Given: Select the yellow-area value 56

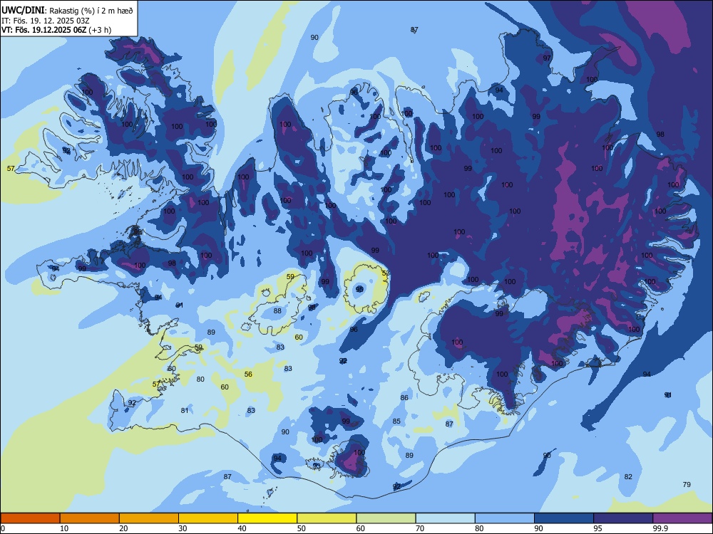Looking at the screenshot, I should pos(248,375).
